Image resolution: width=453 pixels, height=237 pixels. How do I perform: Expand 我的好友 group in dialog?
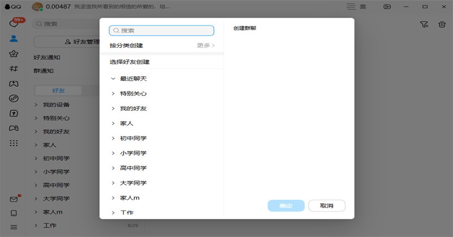pyautogui.click(x=113, y=108)
